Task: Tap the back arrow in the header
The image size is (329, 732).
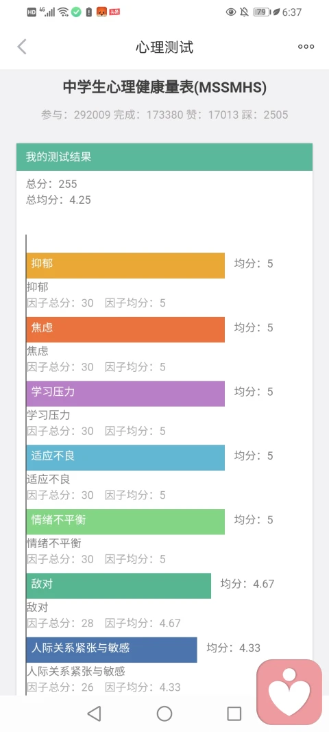Action: [x=22, y=47]
